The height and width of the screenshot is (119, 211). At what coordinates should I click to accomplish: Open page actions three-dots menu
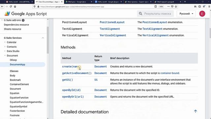click(x=168, y=7)
